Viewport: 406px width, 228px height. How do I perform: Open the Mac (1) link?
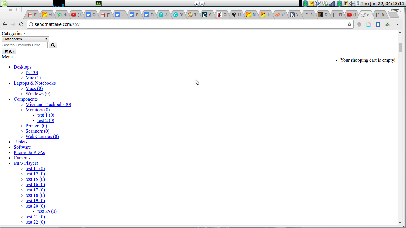33,77
